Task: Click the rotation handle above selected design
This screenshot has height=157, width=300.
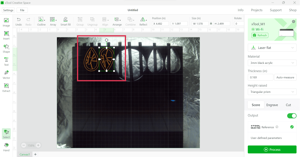Action: tap(107, 40)
